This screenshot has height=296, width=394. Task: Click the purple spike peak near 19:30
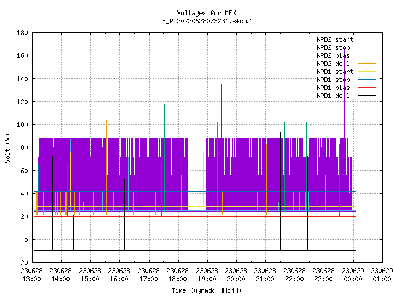point(221,111)
